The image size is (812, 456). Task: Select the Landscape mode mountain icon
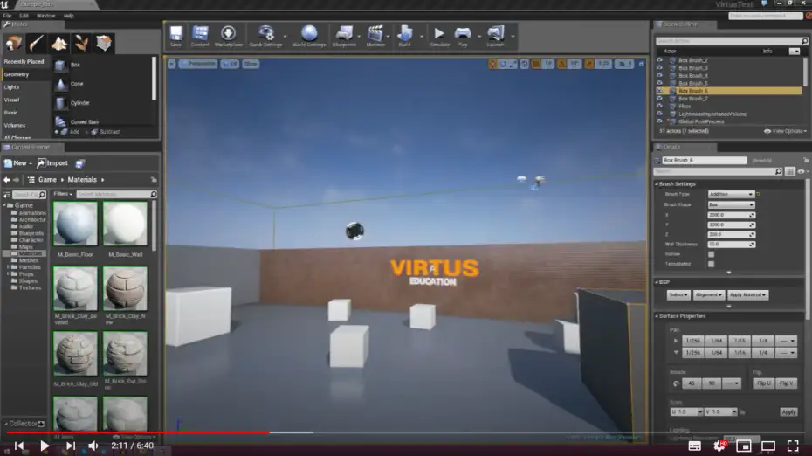[x=58, y=43]
